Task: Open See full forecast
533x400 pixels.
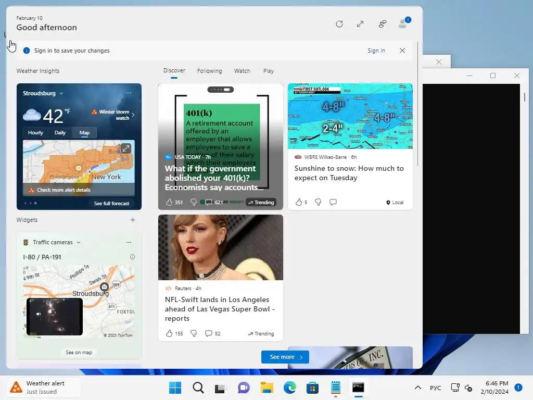Action: click(x=111, y=204)
